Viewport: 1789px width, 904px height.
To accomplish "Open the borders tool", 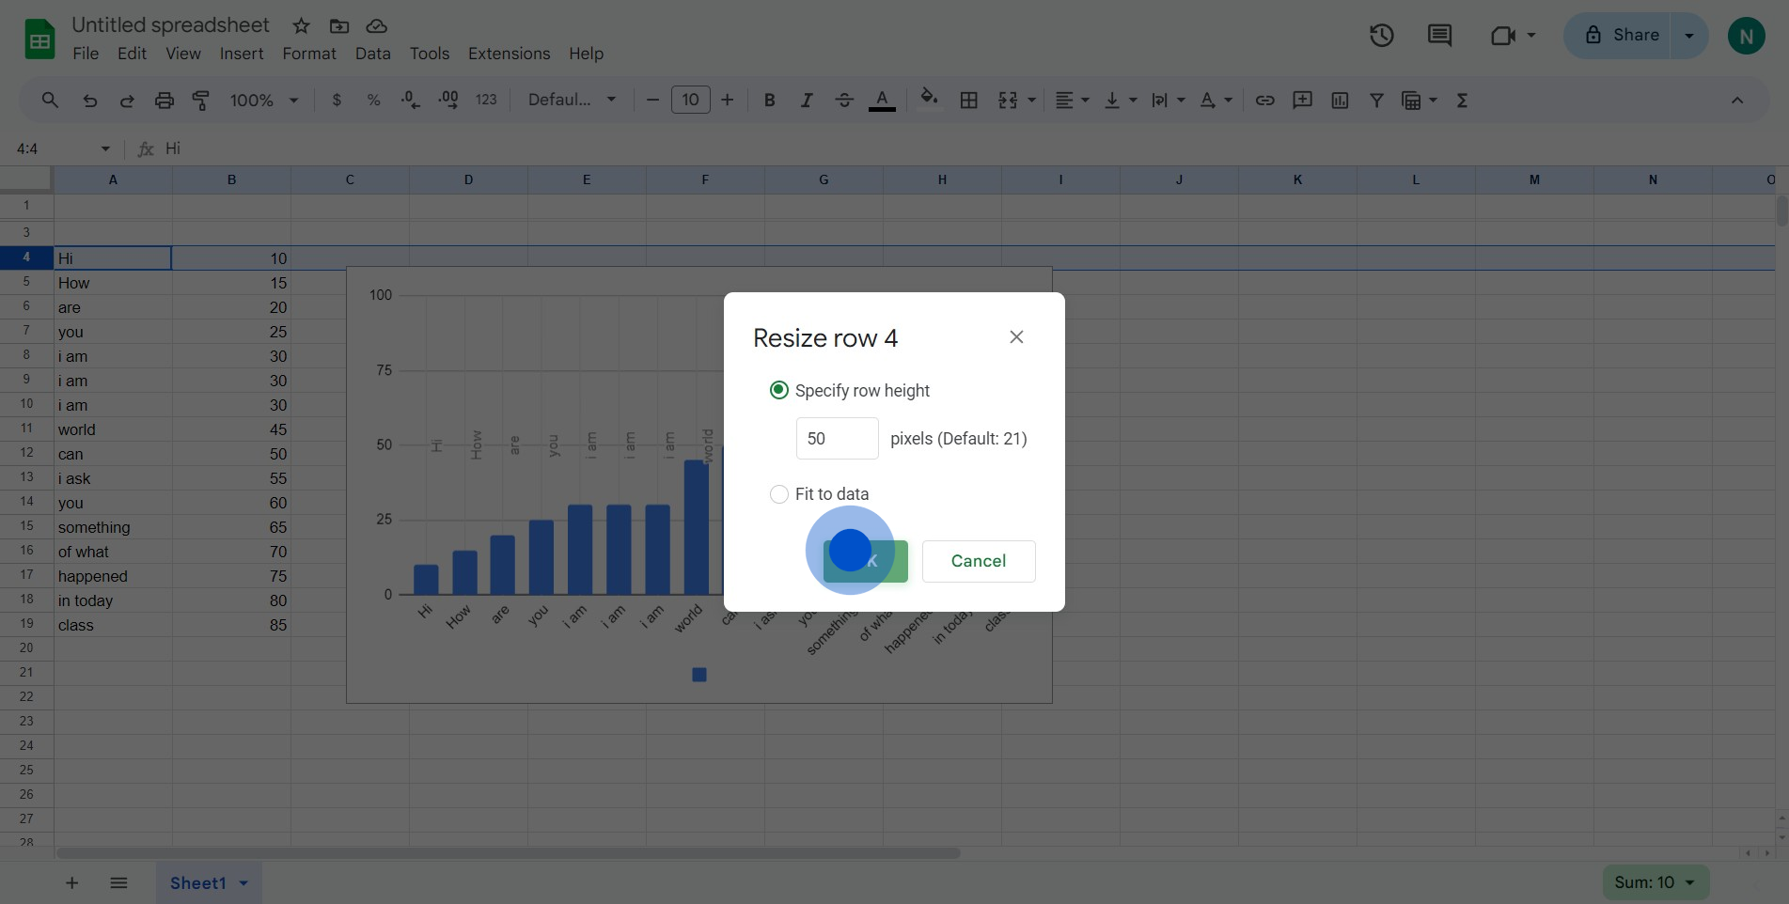I will click(x=969, y=101).
